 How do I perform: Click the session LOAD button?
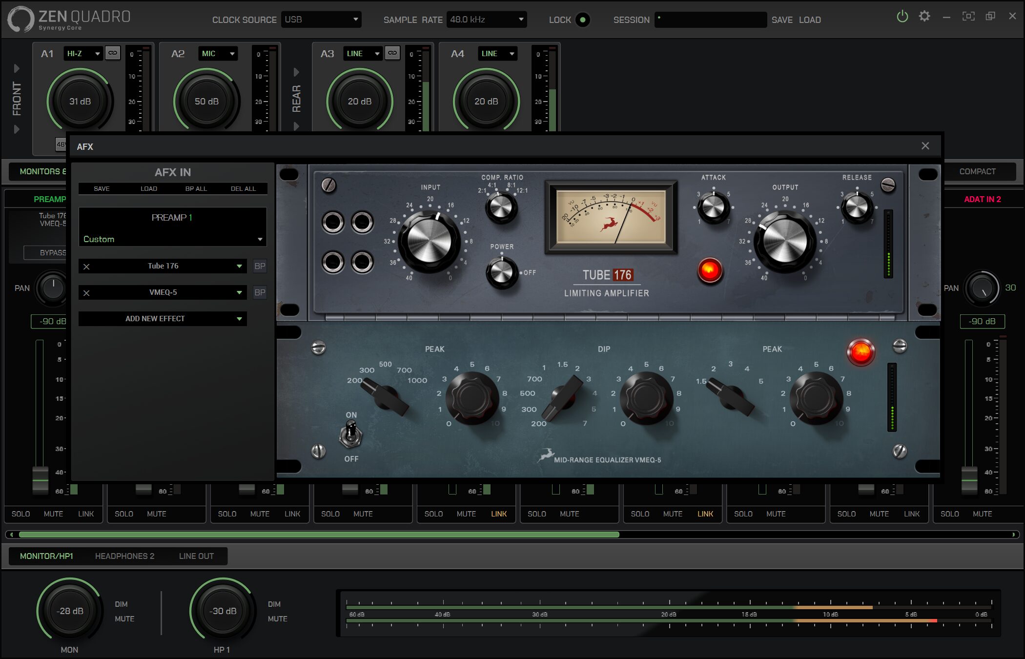[810, 20]
